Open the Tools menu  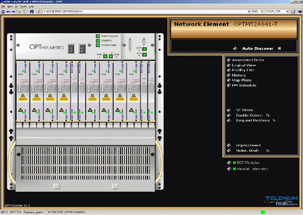pos(24,6)
